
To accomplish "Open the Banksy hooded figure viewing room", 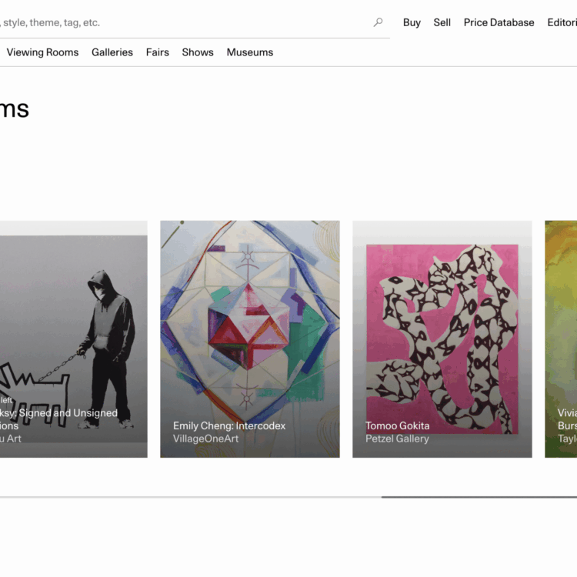I will coord(74,339).
